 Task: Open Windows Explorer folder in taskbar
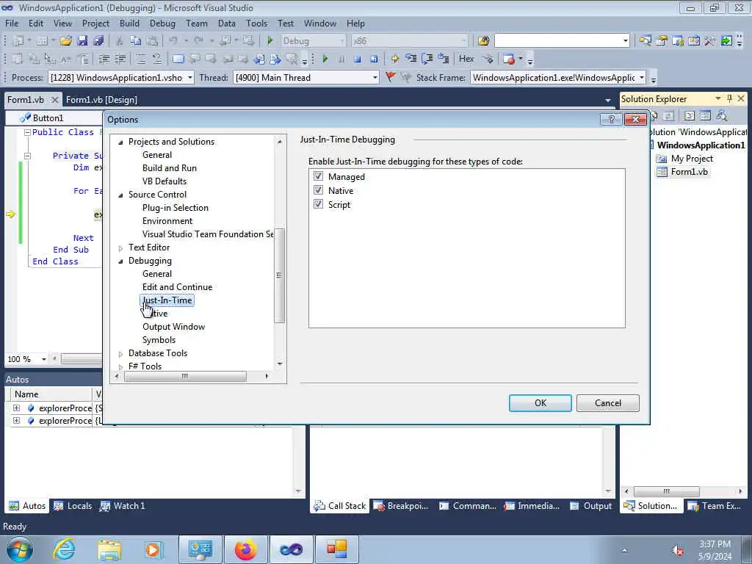[x=109, y=549]
